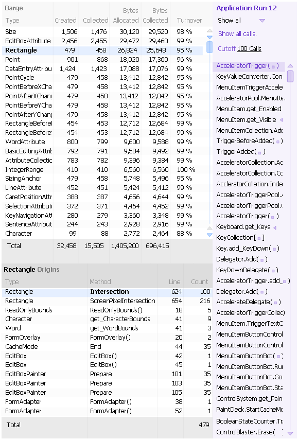The height and width of the screenshot is (440, 298).
Task: Select the MenuItemButtonBot.Go call
Action: pos(249,377)
